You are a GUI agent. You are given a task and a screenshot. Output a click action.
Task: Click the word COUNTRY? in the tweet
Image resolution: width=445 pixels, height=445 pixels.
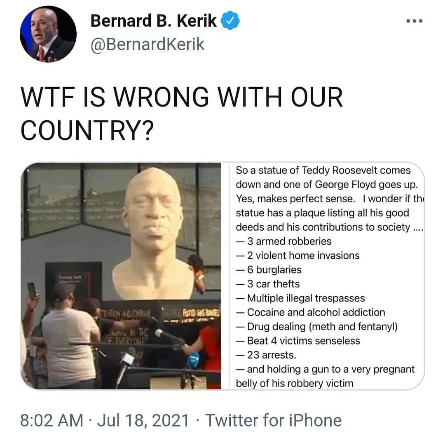[x=87, y=130]
